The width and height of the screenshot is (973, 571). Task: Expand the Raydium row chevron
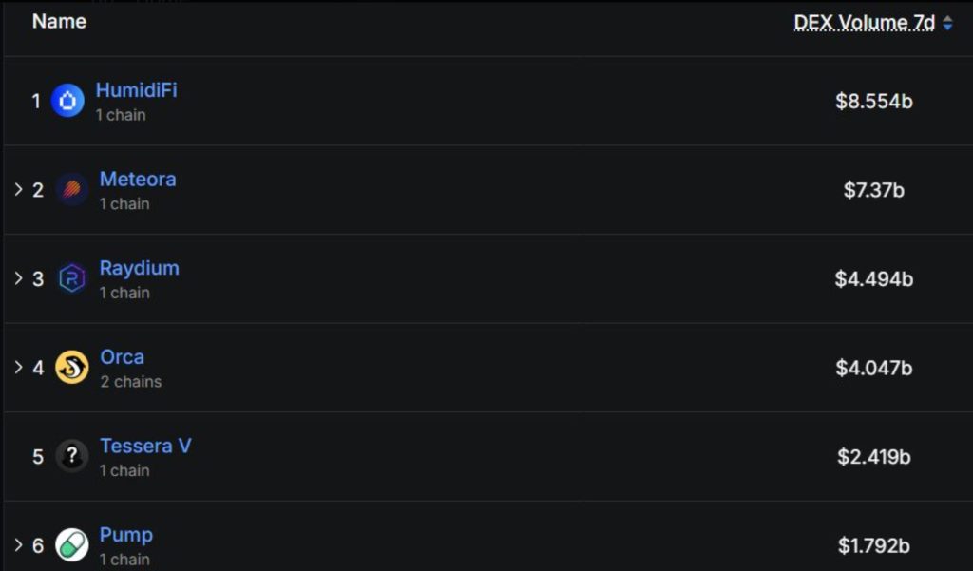click(x=18, y=278)
